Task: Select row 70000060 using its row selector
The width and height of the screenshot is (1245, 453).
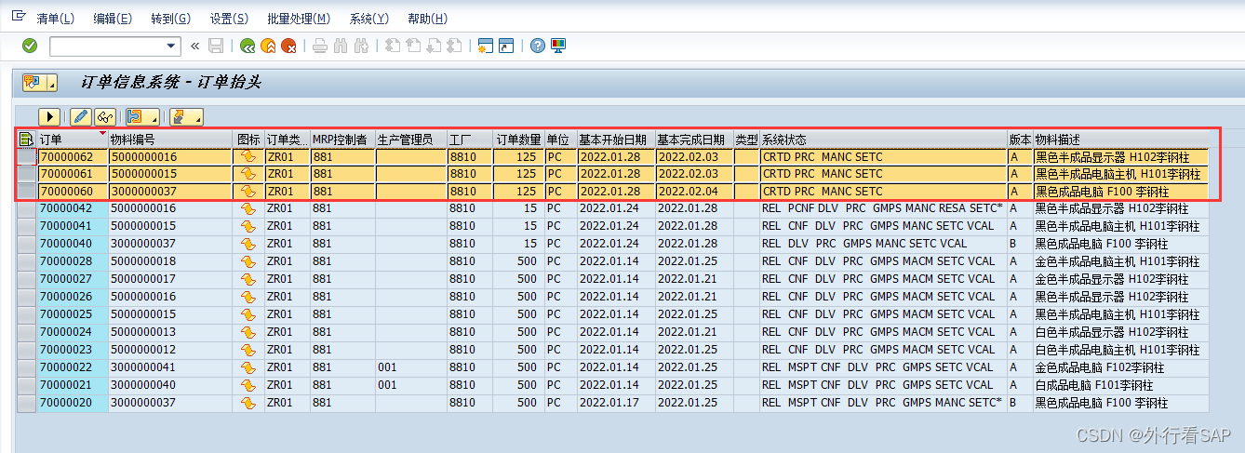Action: 27,192
